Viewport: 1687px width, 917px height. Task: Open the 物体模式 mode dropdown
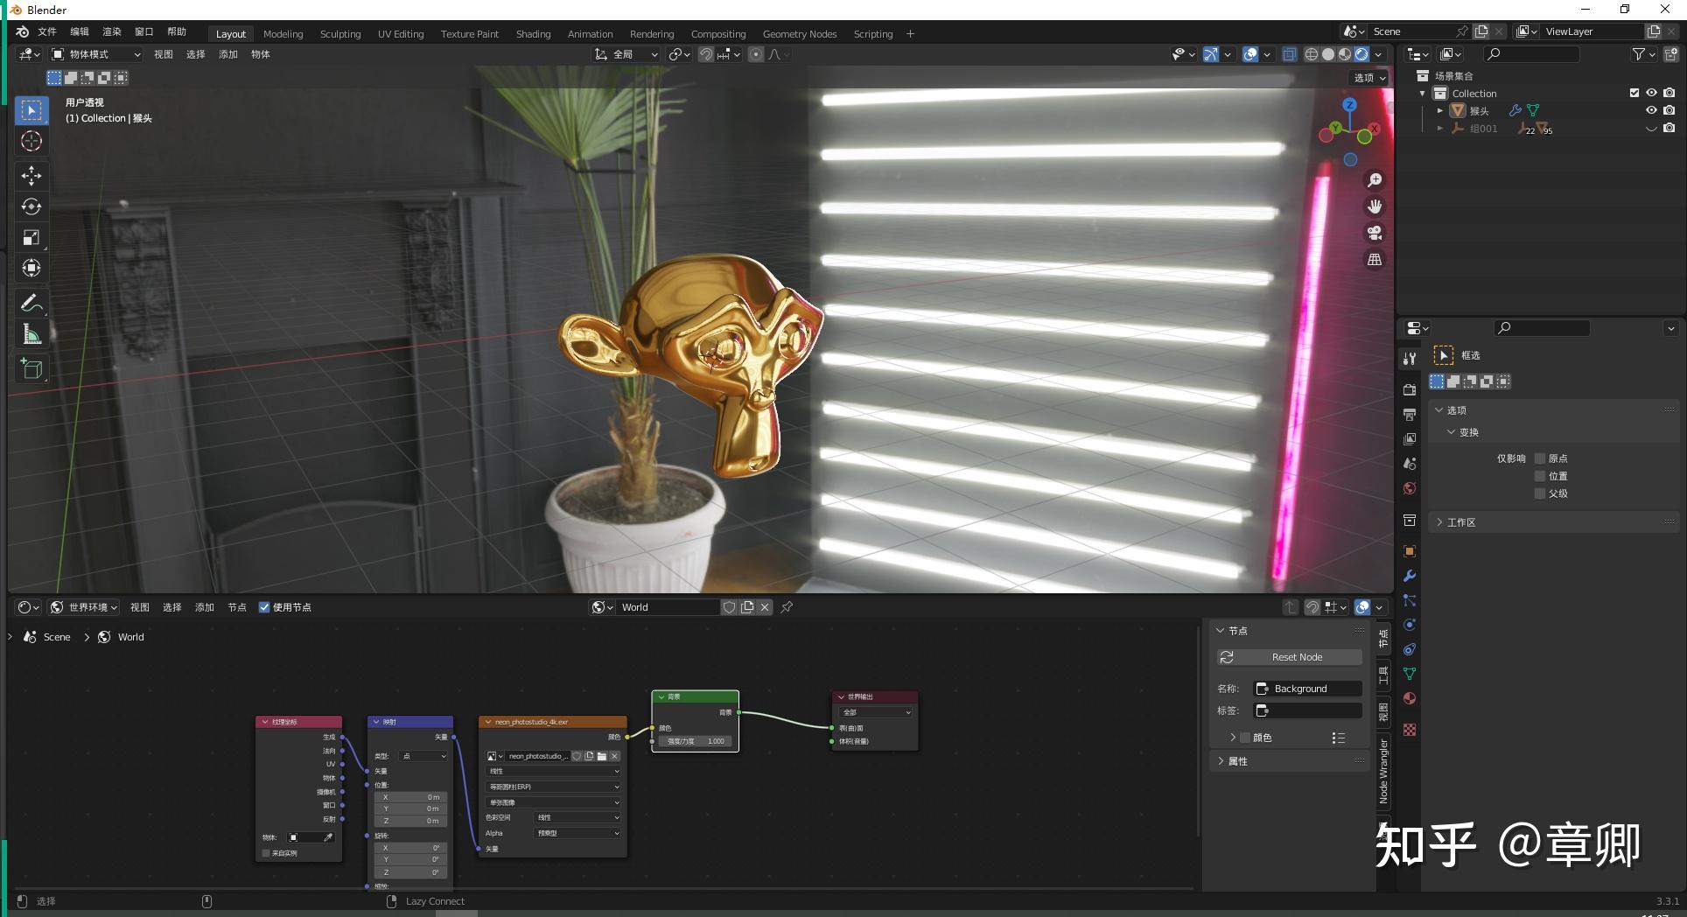(95, 54)
